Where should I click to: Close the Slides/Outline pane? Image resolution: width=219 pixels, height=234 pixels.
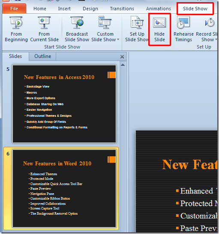[x=122, y=57]
